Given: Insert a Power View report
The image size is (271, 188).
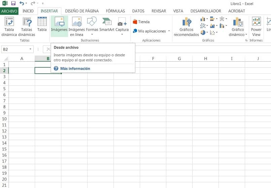Looking at the screenshot, I should (256, 26).
